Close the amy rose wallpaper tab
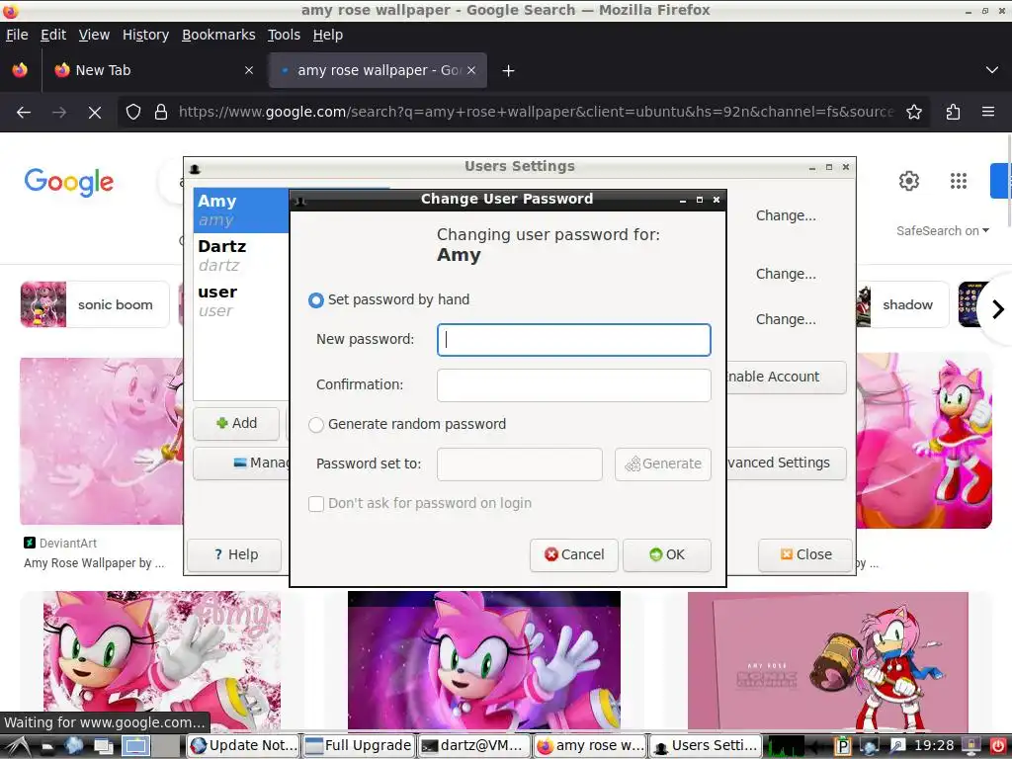The height and width of the screenshot is (759, 1012). coord(471,70)
